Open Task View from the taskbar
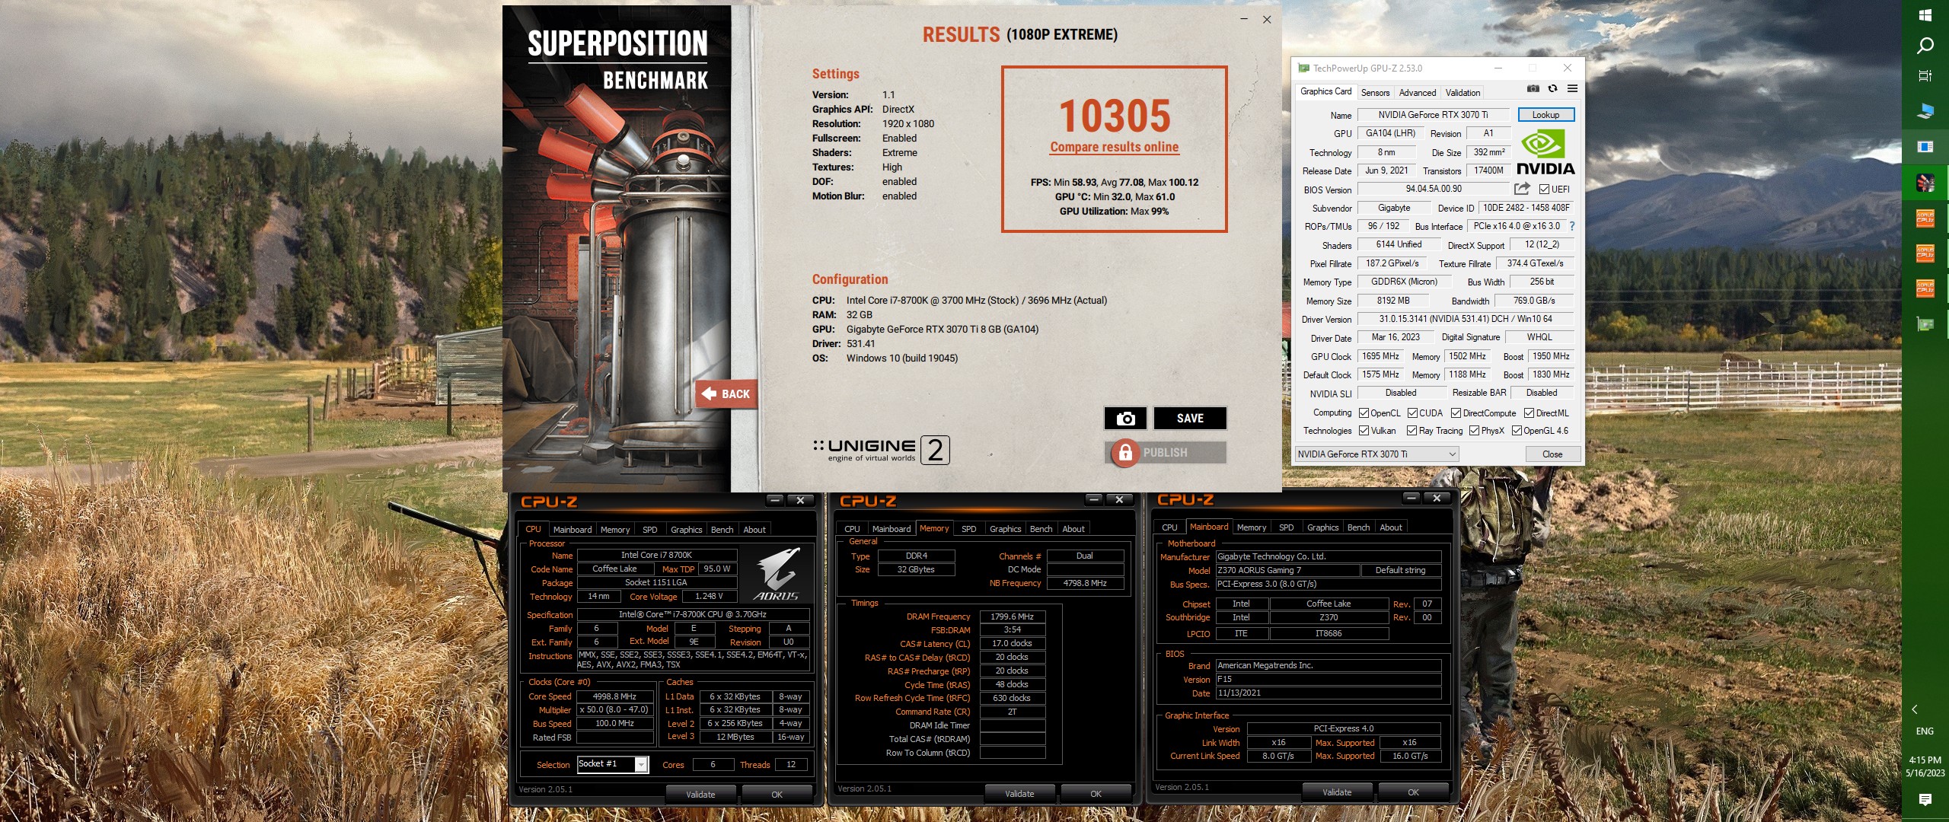The image size is (1949, 822). point(1925,75)
